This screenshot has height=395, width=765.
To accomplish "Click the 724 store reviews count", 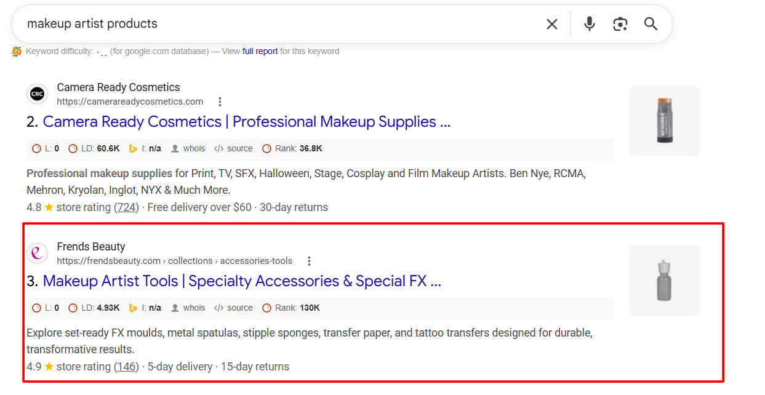I will [x=126, y=207].
